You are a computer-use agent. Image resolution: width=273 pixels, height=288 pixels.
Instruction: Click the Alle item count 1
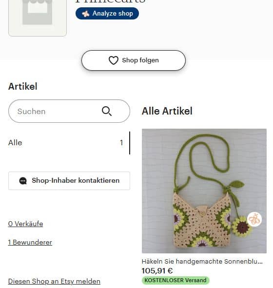(121, 143)
